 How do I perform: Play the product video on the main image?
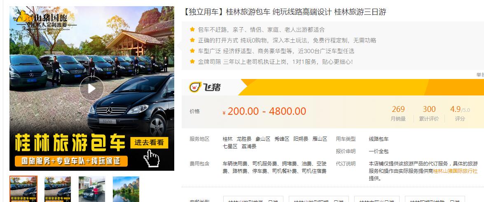92,88
